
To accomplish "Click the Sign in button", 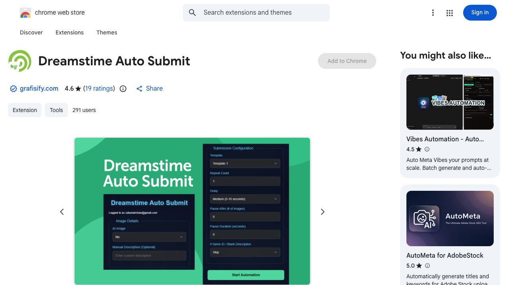I will click(x=480, y=13).
